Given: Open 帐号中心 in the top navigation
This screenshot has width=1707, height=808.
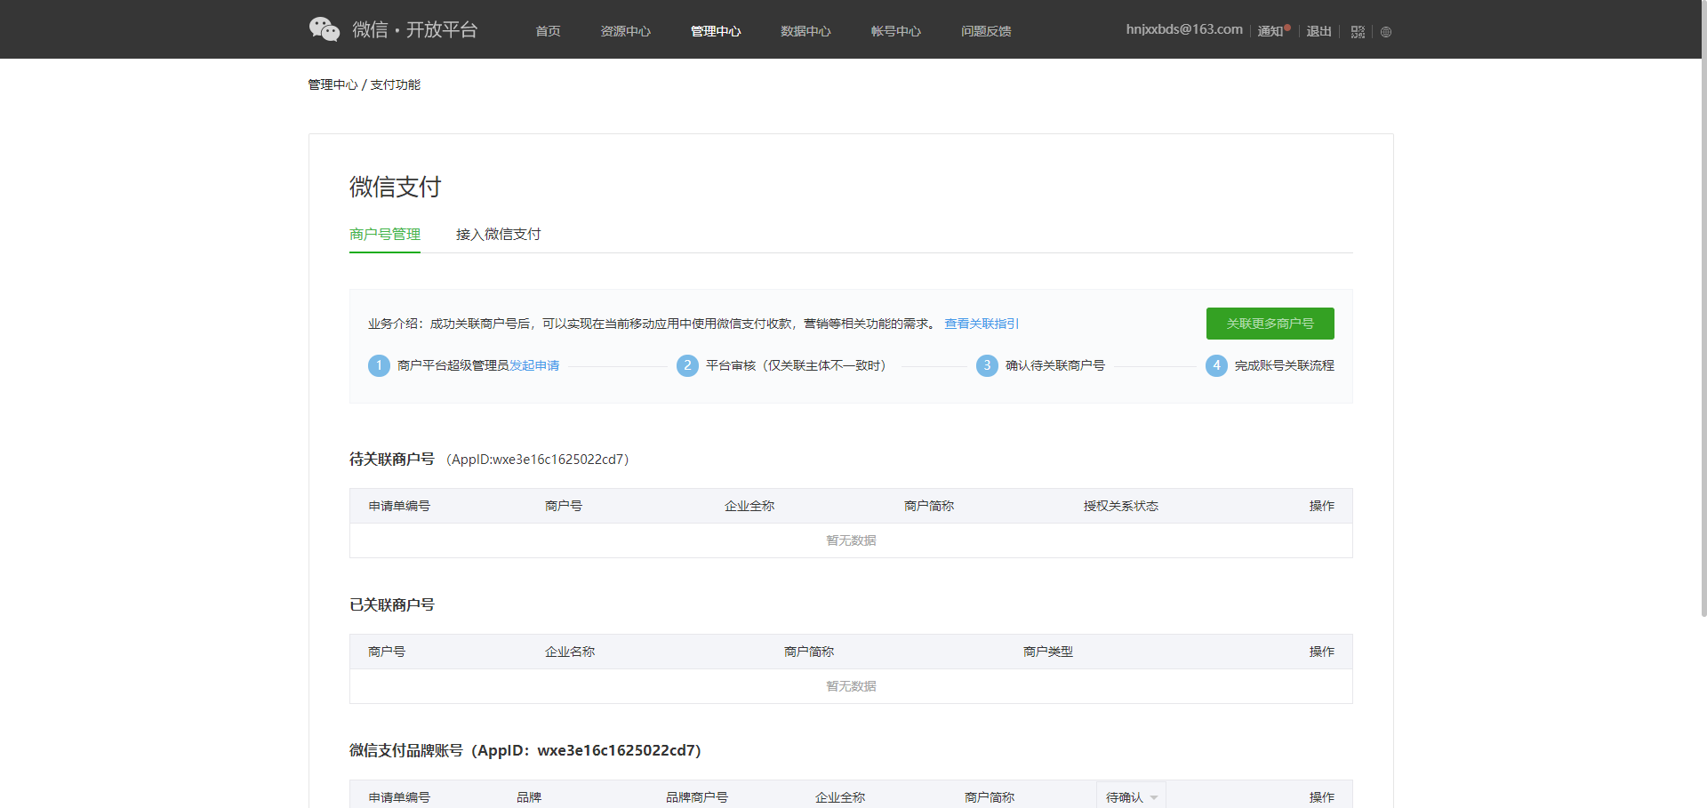Looking at the screenshot, I should [895, 31].
